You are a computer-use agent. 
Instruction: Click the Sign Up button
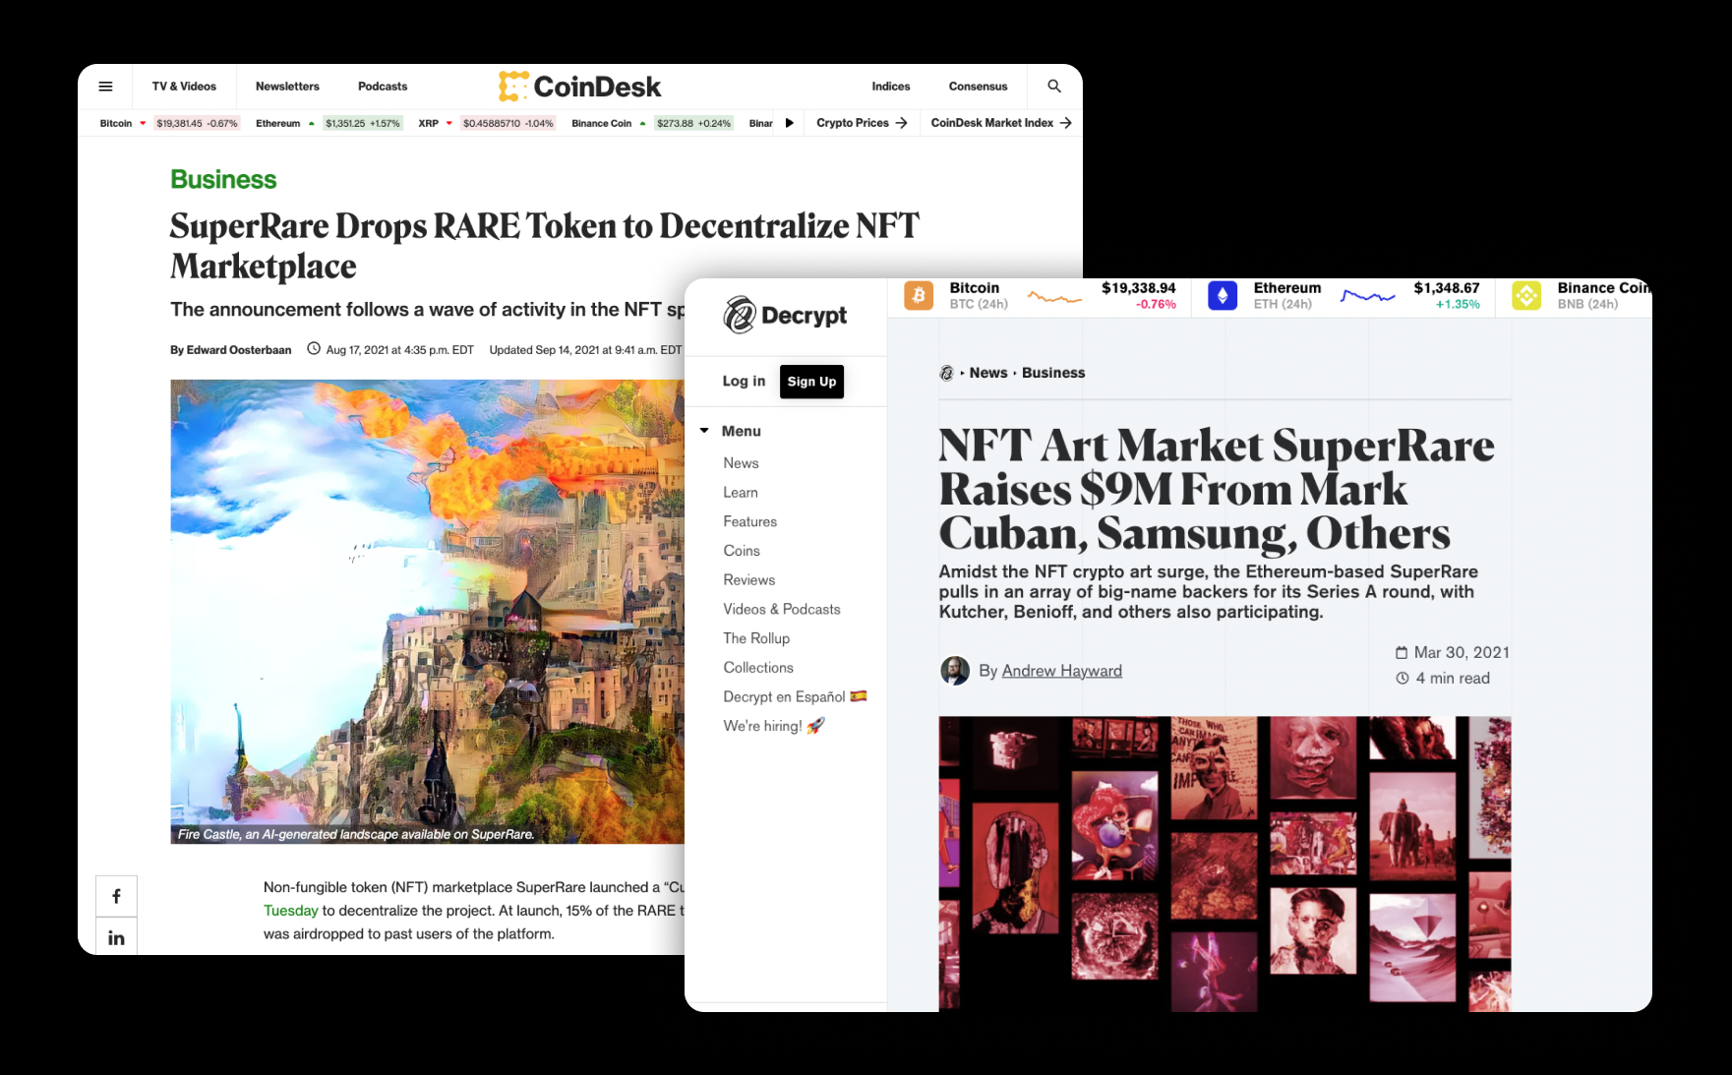[811, 382]
